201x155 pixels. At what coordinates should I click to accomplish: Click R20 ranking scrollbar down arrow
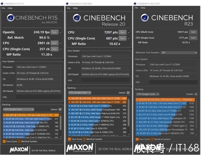coord(129,134)
